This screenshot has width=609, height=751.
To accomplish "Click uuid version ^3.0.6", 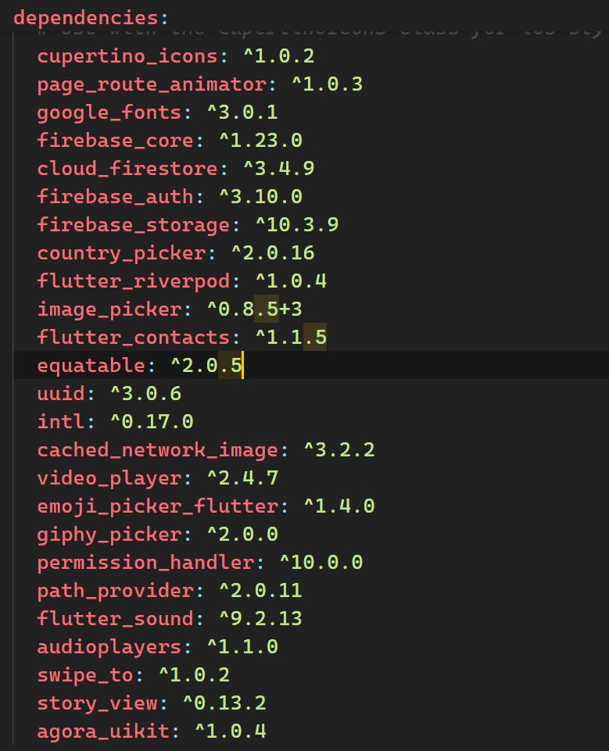I will coord(145,394).
